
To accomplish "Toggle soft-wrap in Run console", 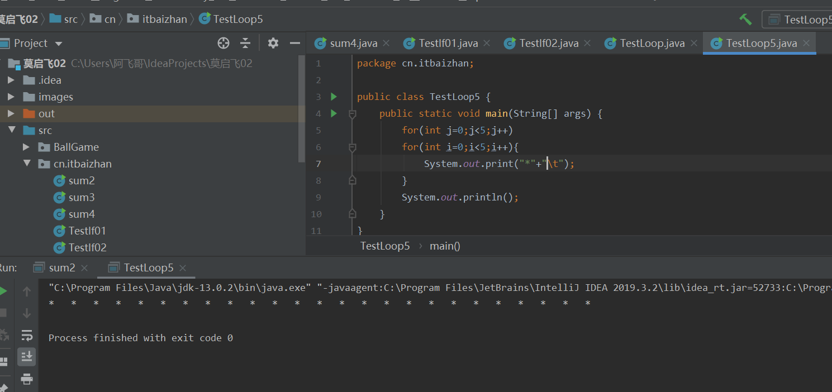I will (26, 335).
